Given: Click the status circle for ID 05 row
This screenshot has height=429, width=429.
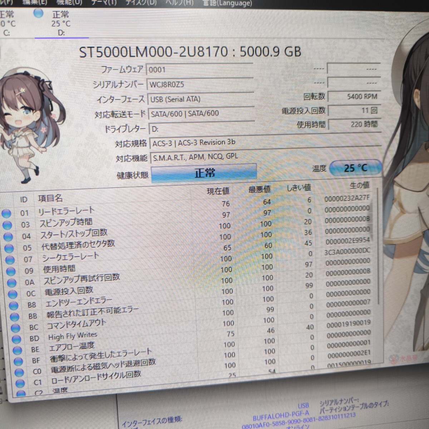Looking at the screenshot, I should tap(9, 248).
